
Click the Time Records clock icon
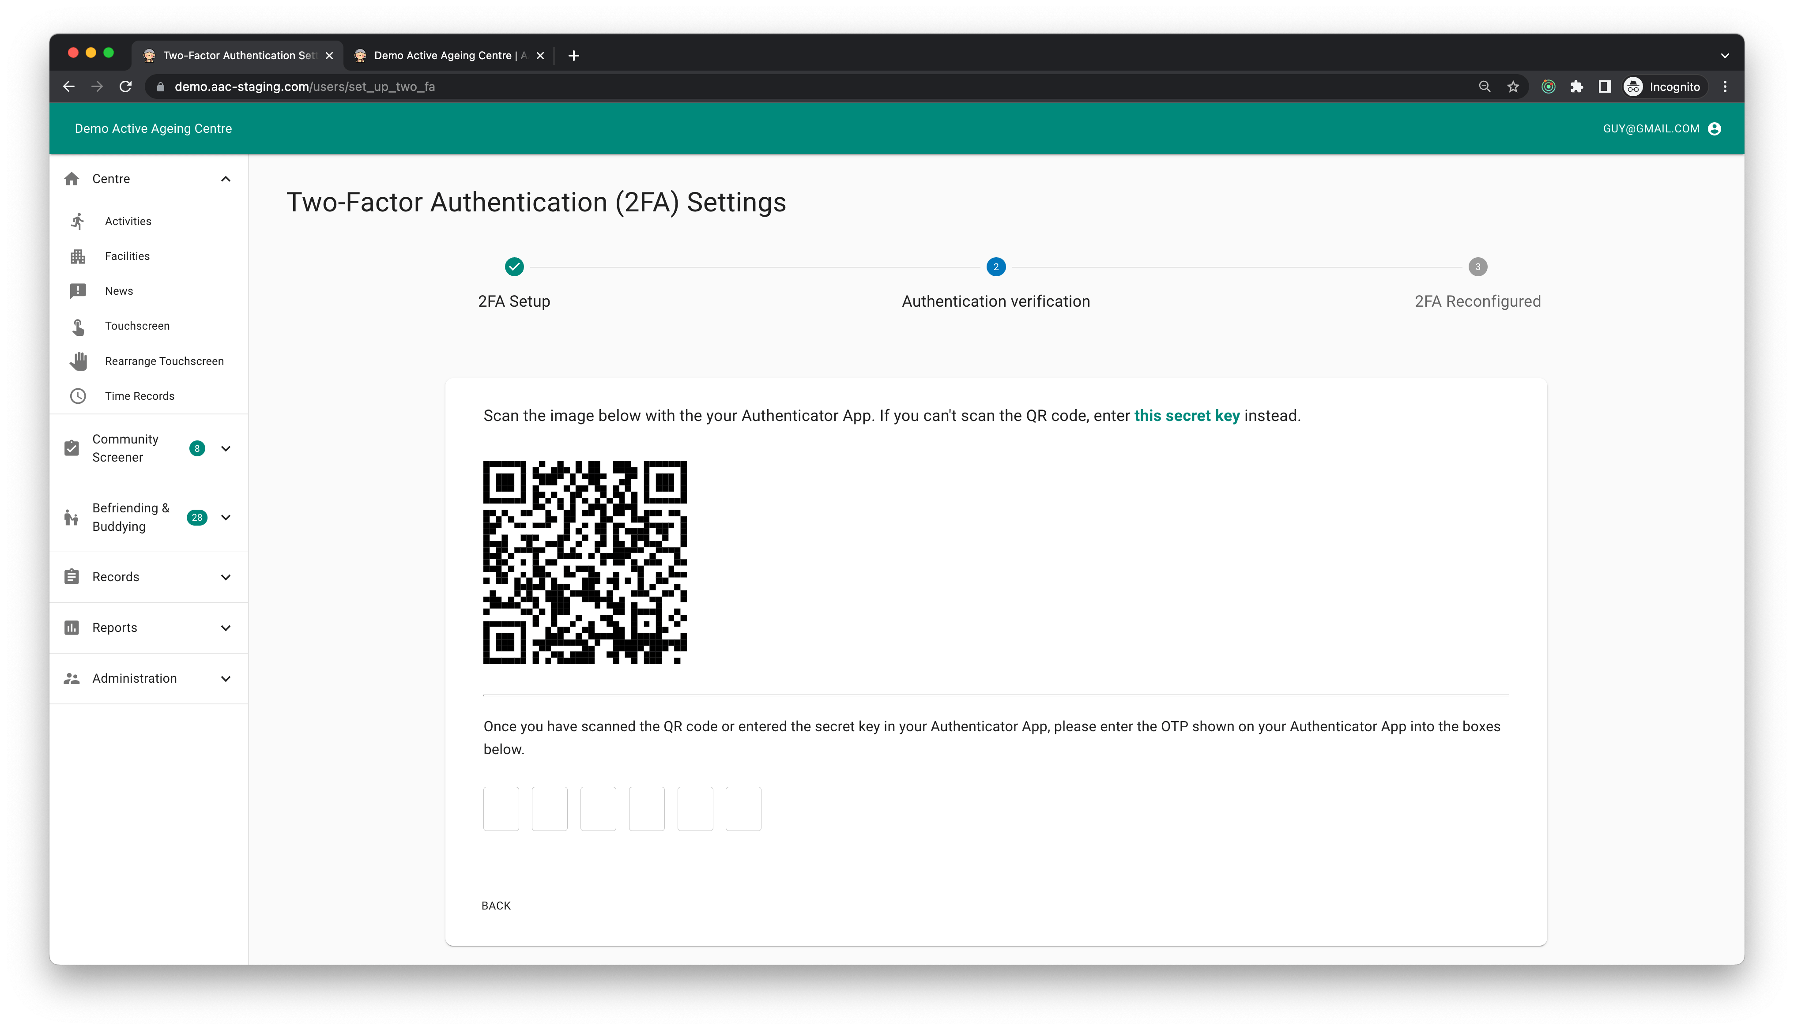(78, 396)
